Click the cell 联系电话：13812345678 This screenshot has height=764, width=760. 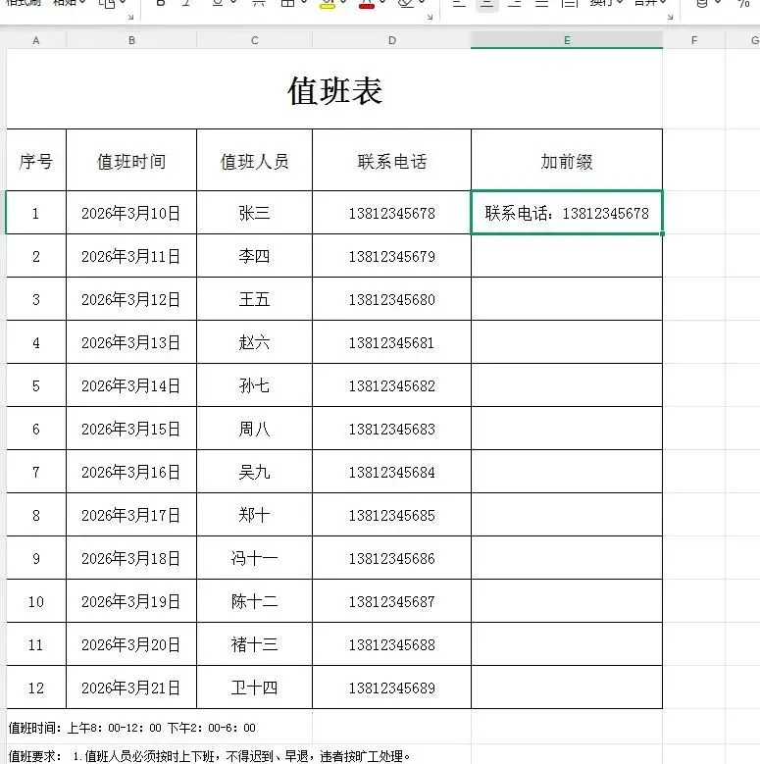pyautogui.click(x=567, y=213)
